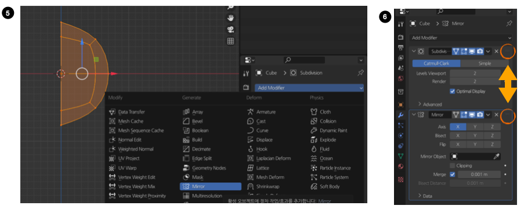Toggle the Merge checkbox
The width and height of the screenshot is (524, 209).
pyautogui.click(x=453, y=174)
